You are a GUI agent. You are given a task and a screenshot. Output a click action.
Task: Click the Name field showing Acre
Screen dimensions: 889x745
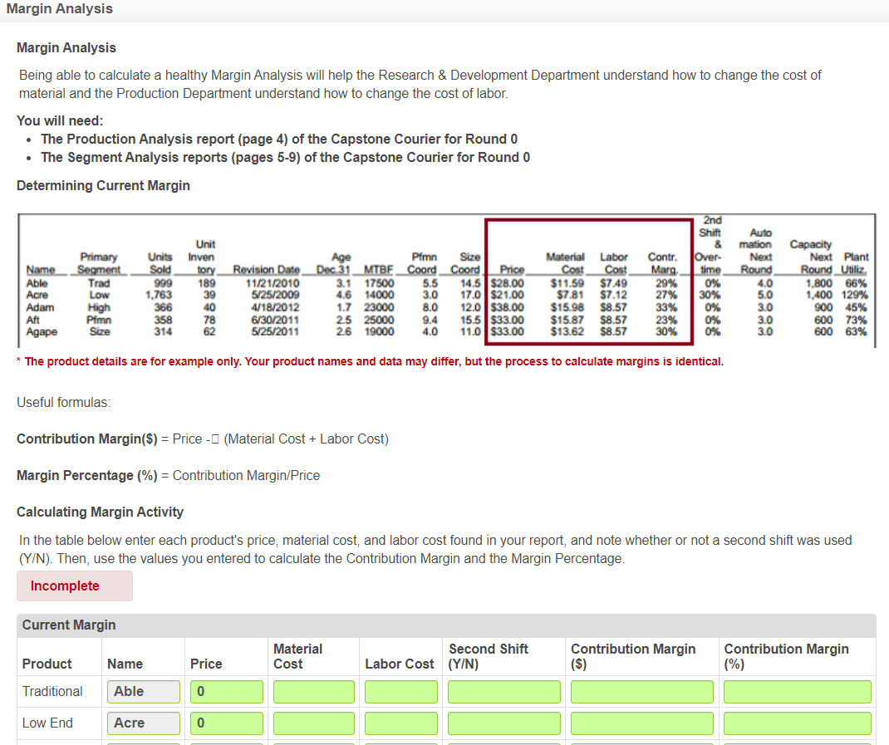coord(143,723)
